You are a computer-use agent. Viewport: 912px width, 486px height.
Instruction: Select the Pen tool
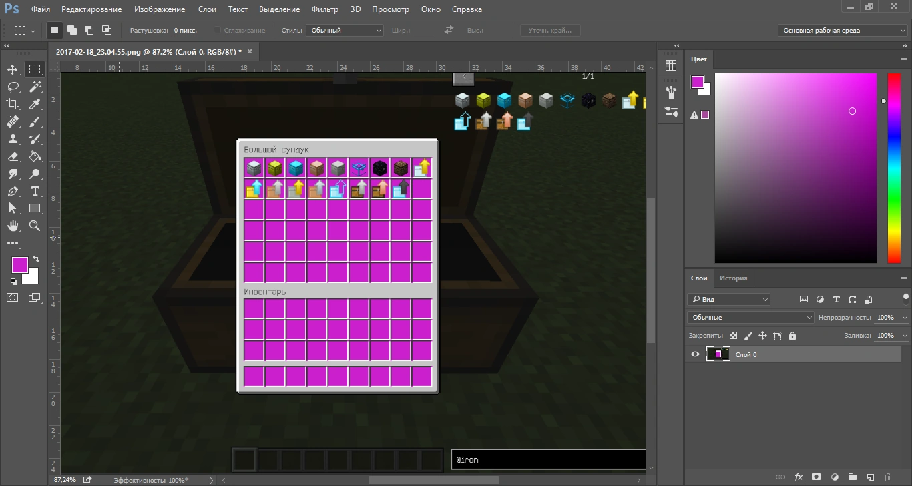click(x=13, y=191)
